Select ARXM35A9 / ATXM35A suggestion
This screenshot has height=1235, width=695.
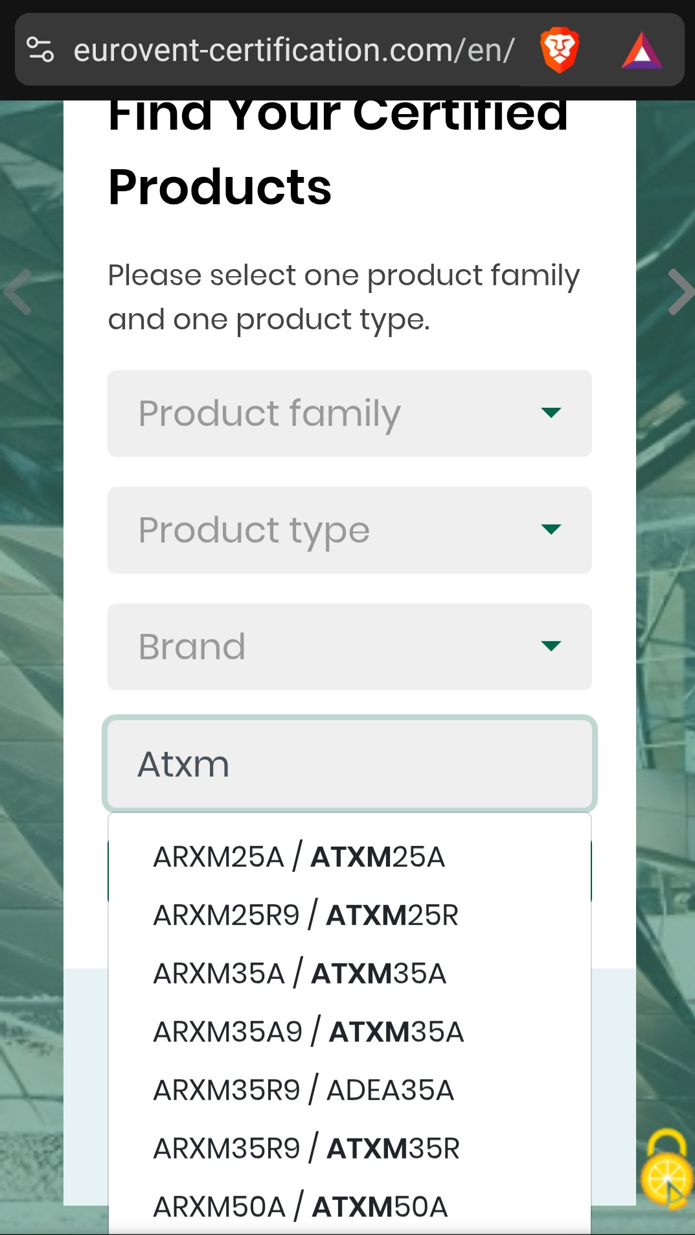[308, 1032]
